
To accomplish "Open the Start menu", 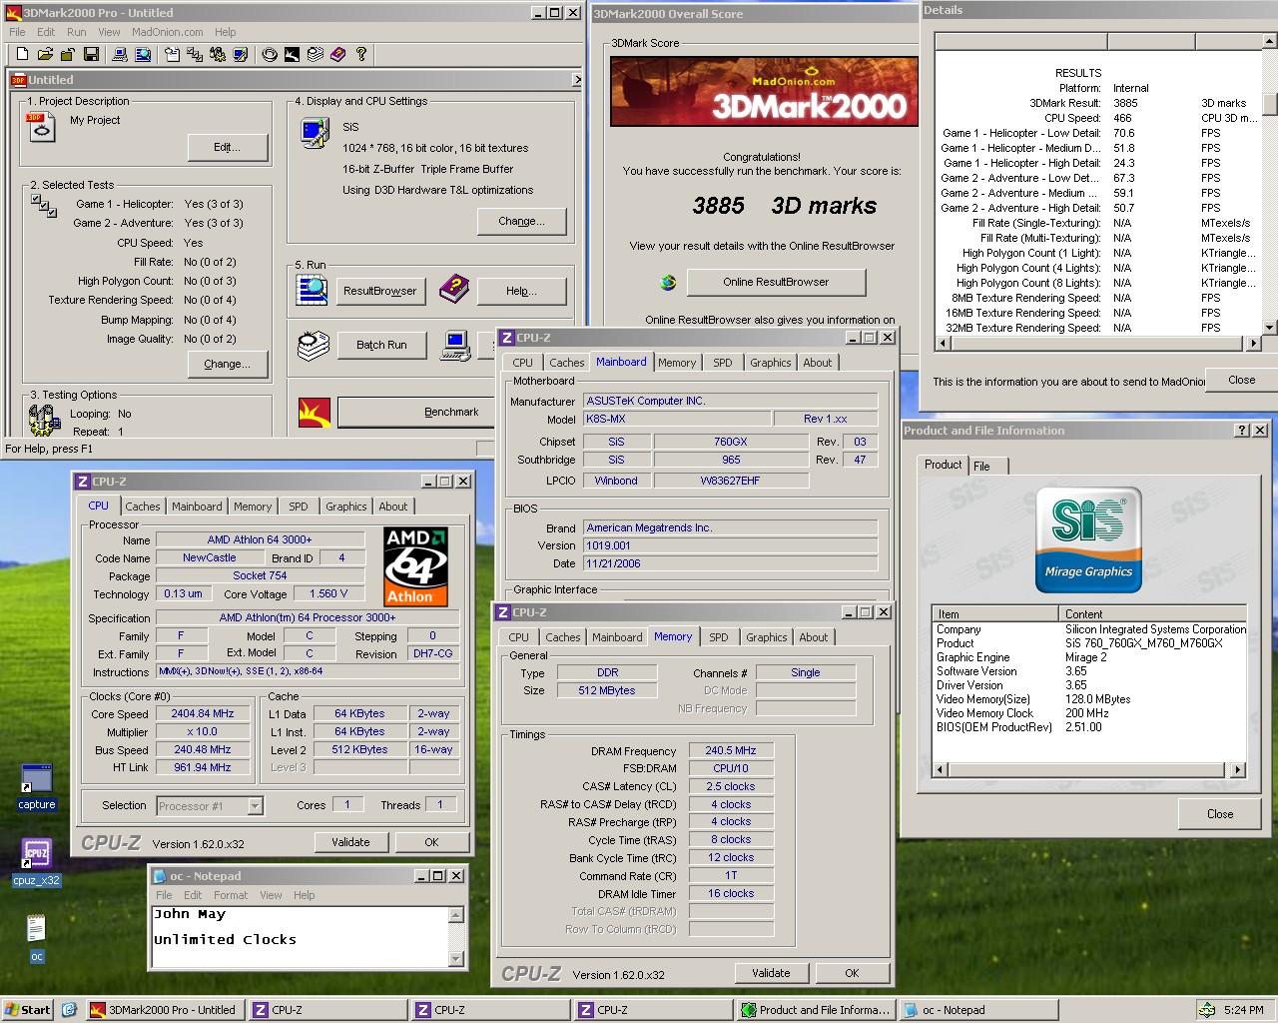I will [x=28, y=1010].
